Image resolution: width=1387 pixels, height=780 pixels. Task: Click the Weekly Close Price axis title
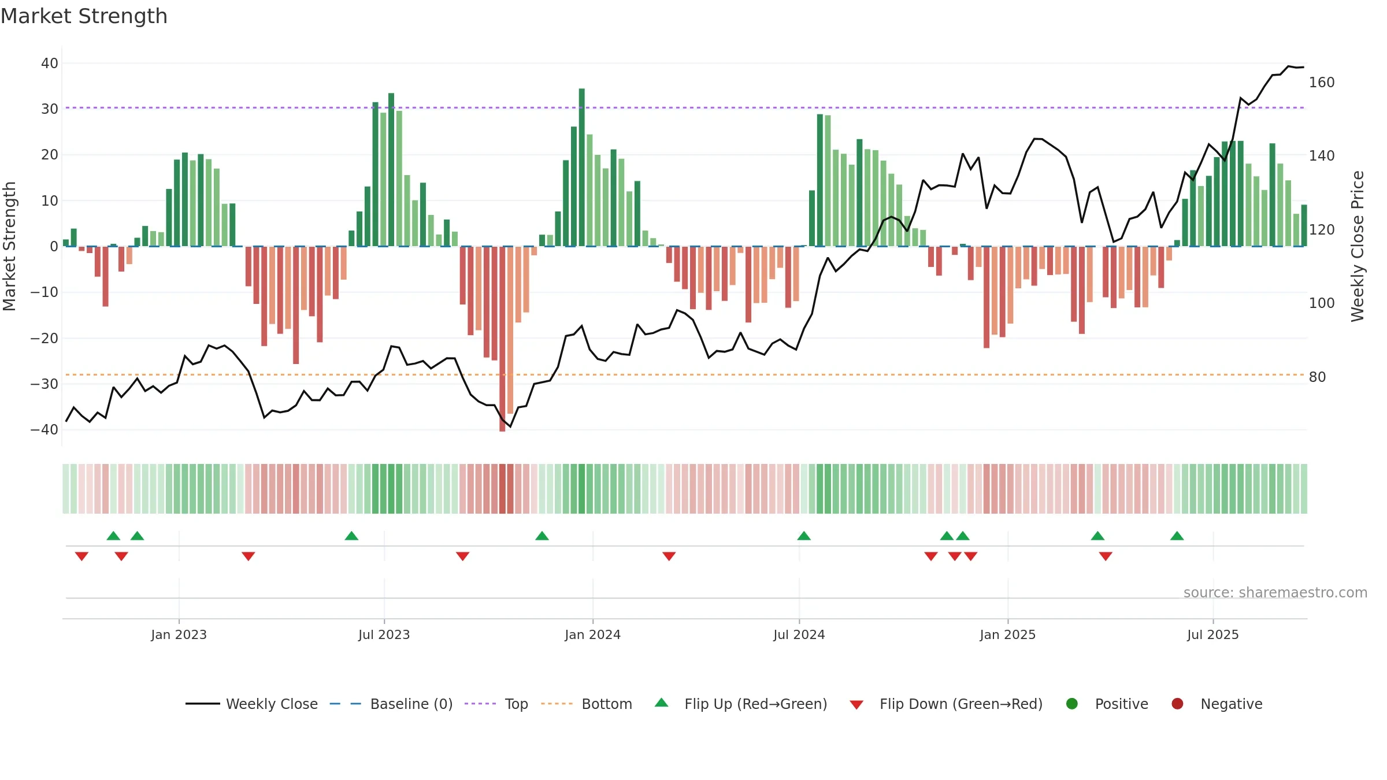point(1357,246)
